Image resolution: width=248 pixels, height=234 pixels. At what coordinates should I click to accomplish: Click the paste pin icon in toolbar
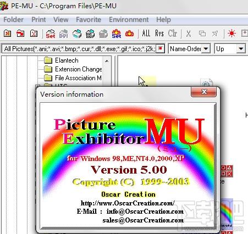(x=215, y=34)
